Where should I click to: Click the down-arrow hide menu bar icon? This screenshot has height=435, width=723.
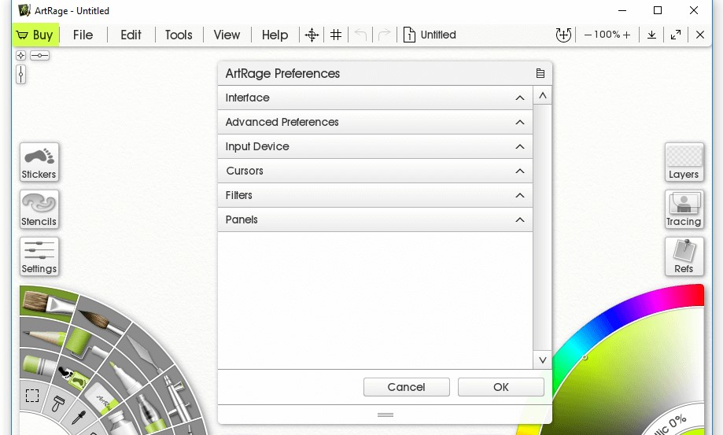pos(651,35)
